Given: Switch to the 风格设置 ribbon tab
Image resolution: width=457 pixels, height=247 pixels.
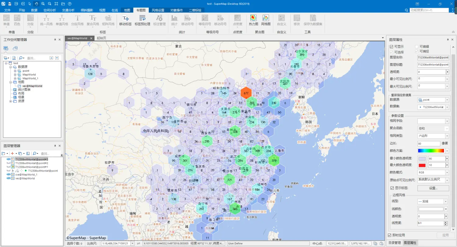Looking at the screenshot, I should pos(158,10).
